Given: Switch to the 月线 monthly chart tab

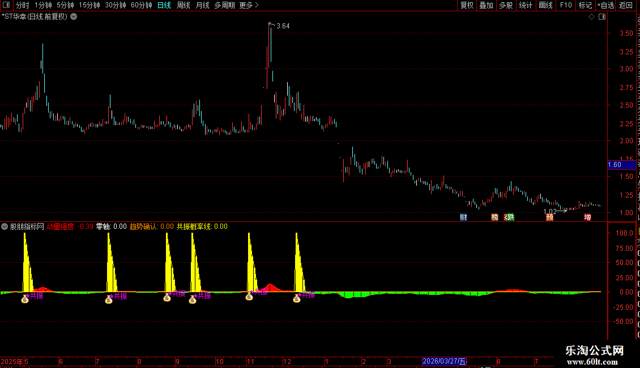Looking at the screenshot, I should pos(202,5).
